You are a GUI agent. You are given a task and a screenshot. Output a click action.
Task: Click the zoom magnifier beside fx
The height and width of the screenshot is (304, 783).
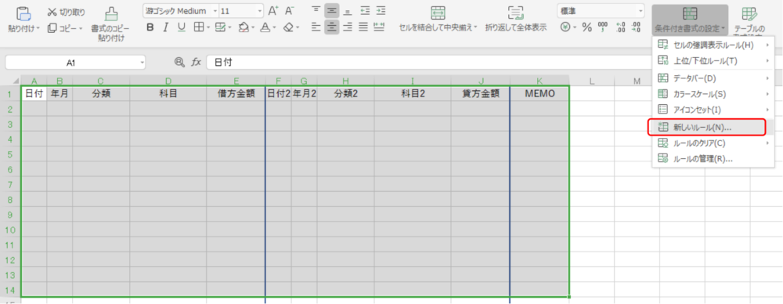point(179,62)
